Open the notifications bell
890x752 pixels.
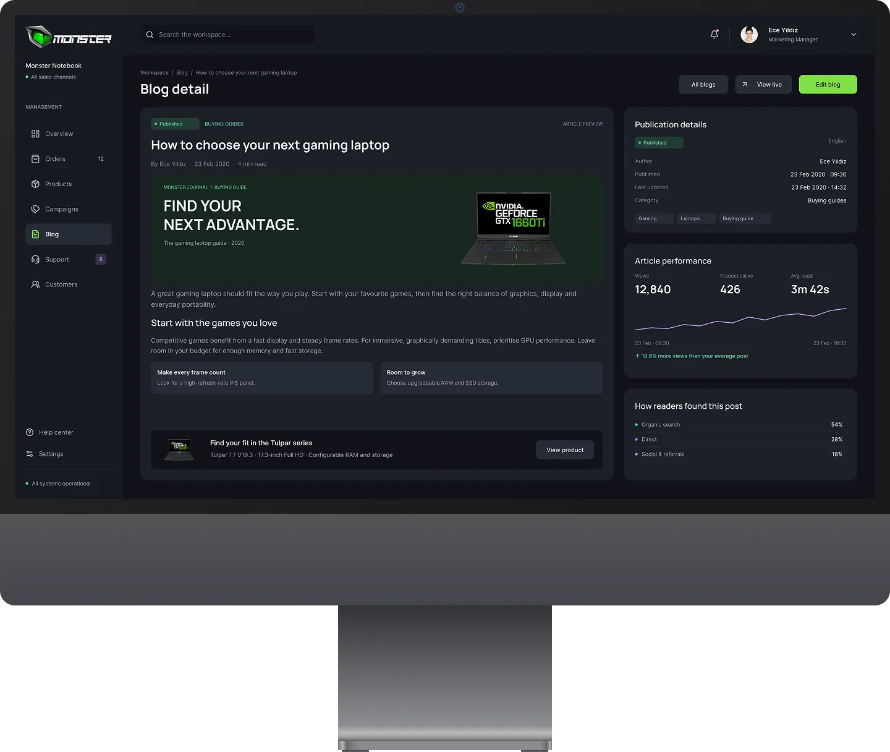714,35
